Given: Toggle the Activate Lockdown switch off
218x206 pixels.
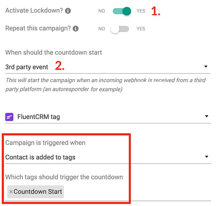Looking at the screenshot, I should pos(122,11).
